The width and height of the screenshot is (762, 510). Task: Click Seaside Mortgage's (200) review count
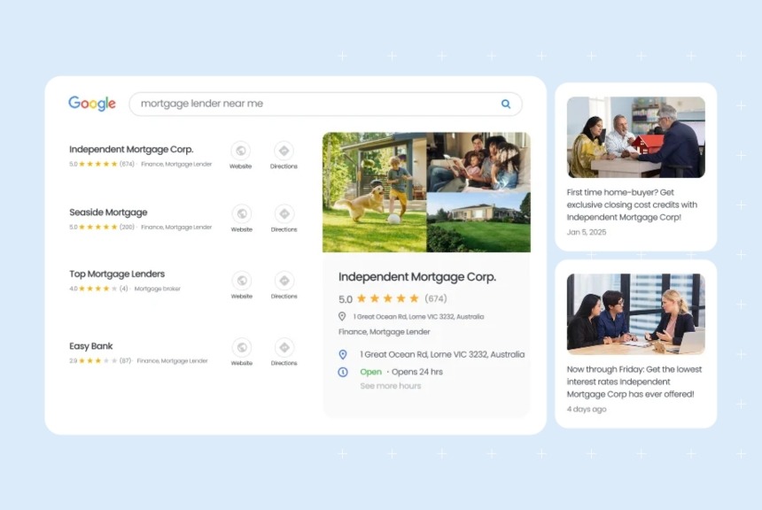click(x=127, y=227)
